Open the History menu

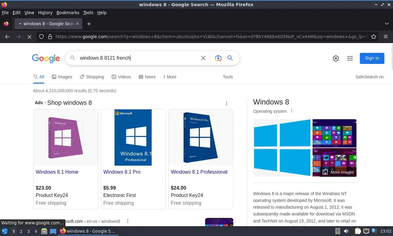pyautogui.click(x=45, y=13)
